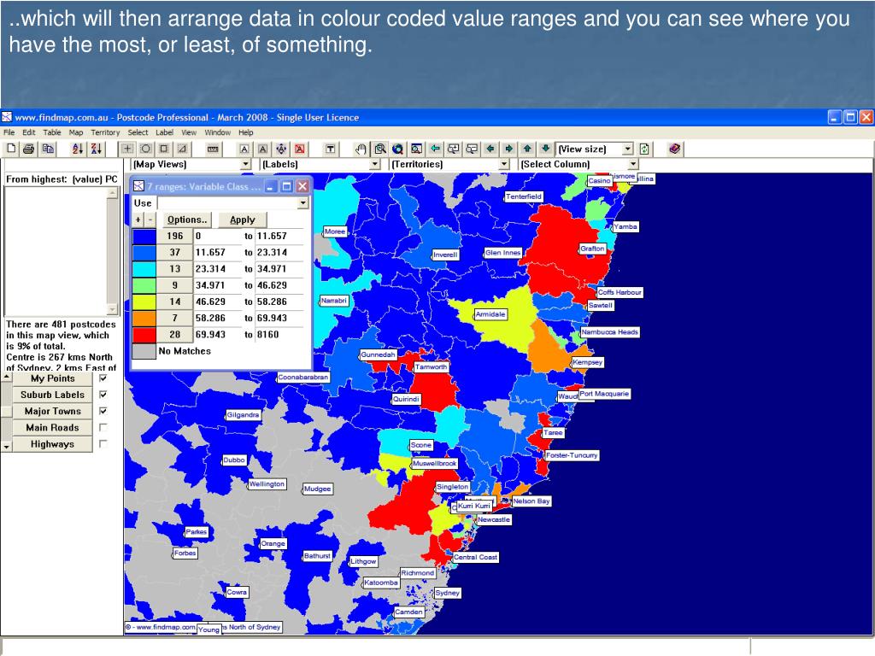The height and width of the screenshot is (656, 875).
Task: Open the Select Column dropdown
Action: tap(633, 164)
